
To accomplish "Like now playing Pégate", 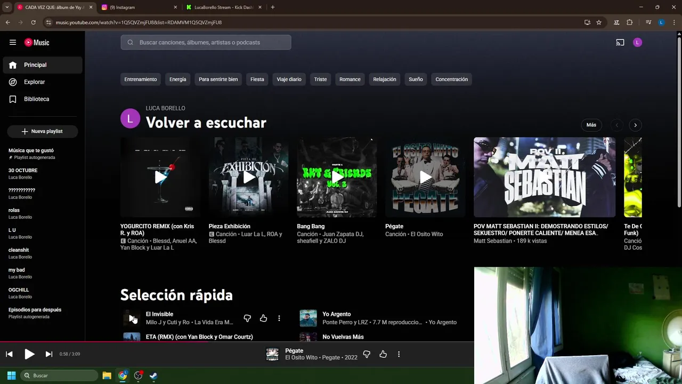I will [383, 354].
